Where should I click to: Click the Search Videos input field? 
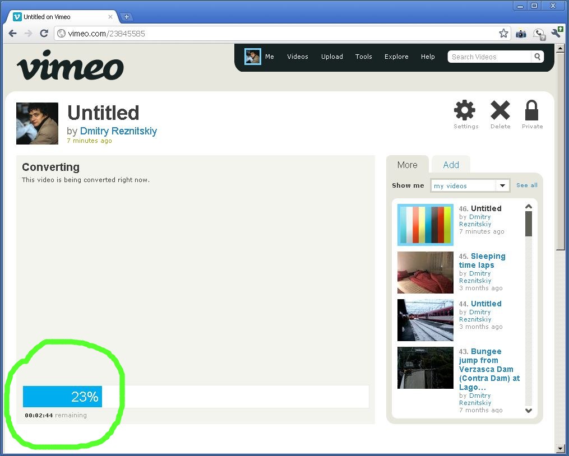click(489, 57)
